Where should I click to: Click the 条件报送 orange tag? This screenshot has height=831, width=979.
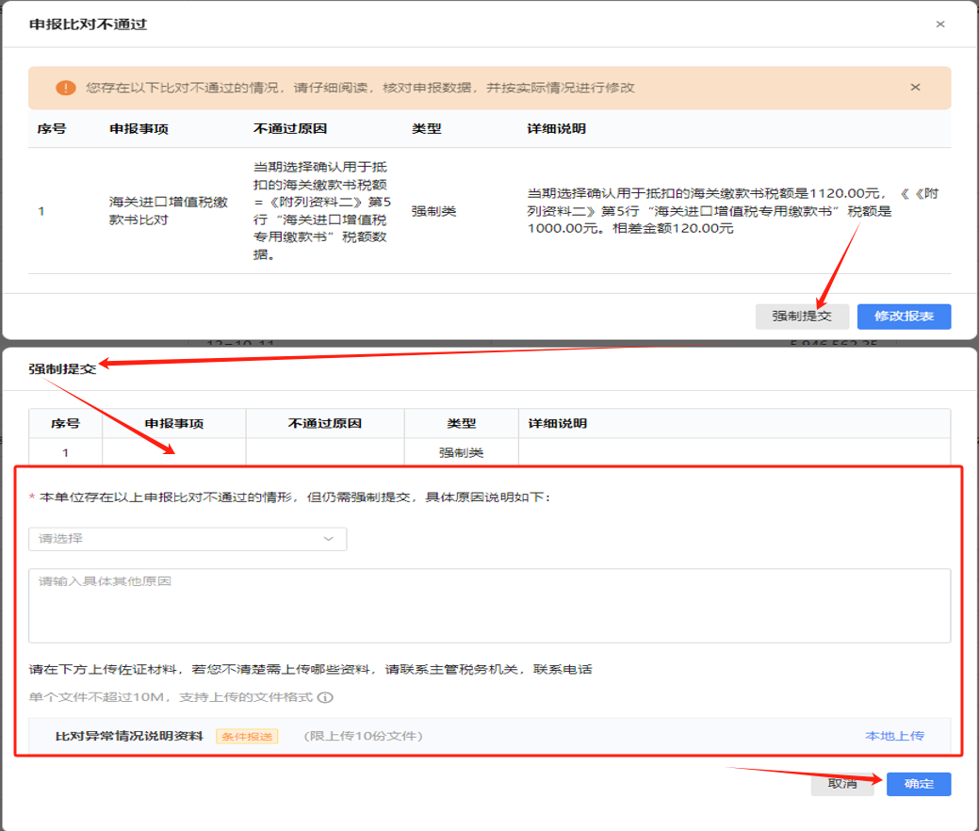[247, 736]
